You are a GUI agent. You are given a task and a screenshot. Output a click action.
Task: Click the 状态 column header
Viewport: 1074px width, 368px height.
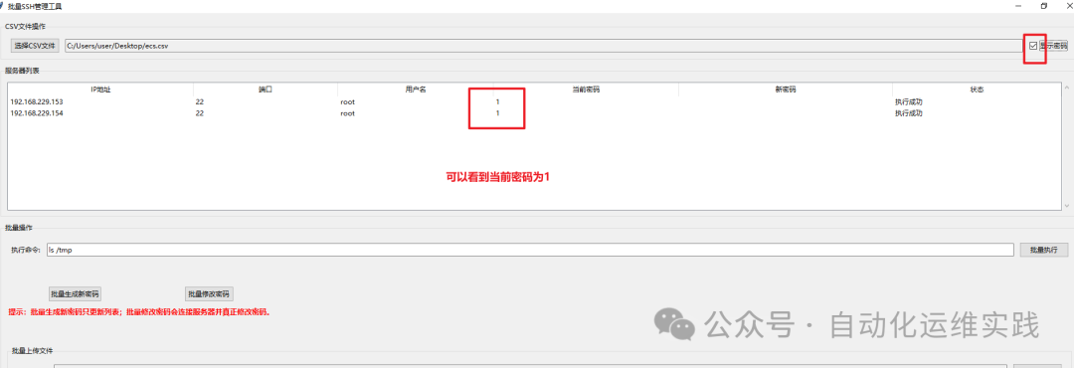click(977, 90)
